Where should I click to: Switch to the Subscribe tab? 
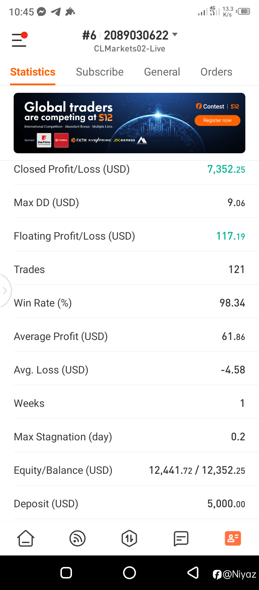click(100, 72)
